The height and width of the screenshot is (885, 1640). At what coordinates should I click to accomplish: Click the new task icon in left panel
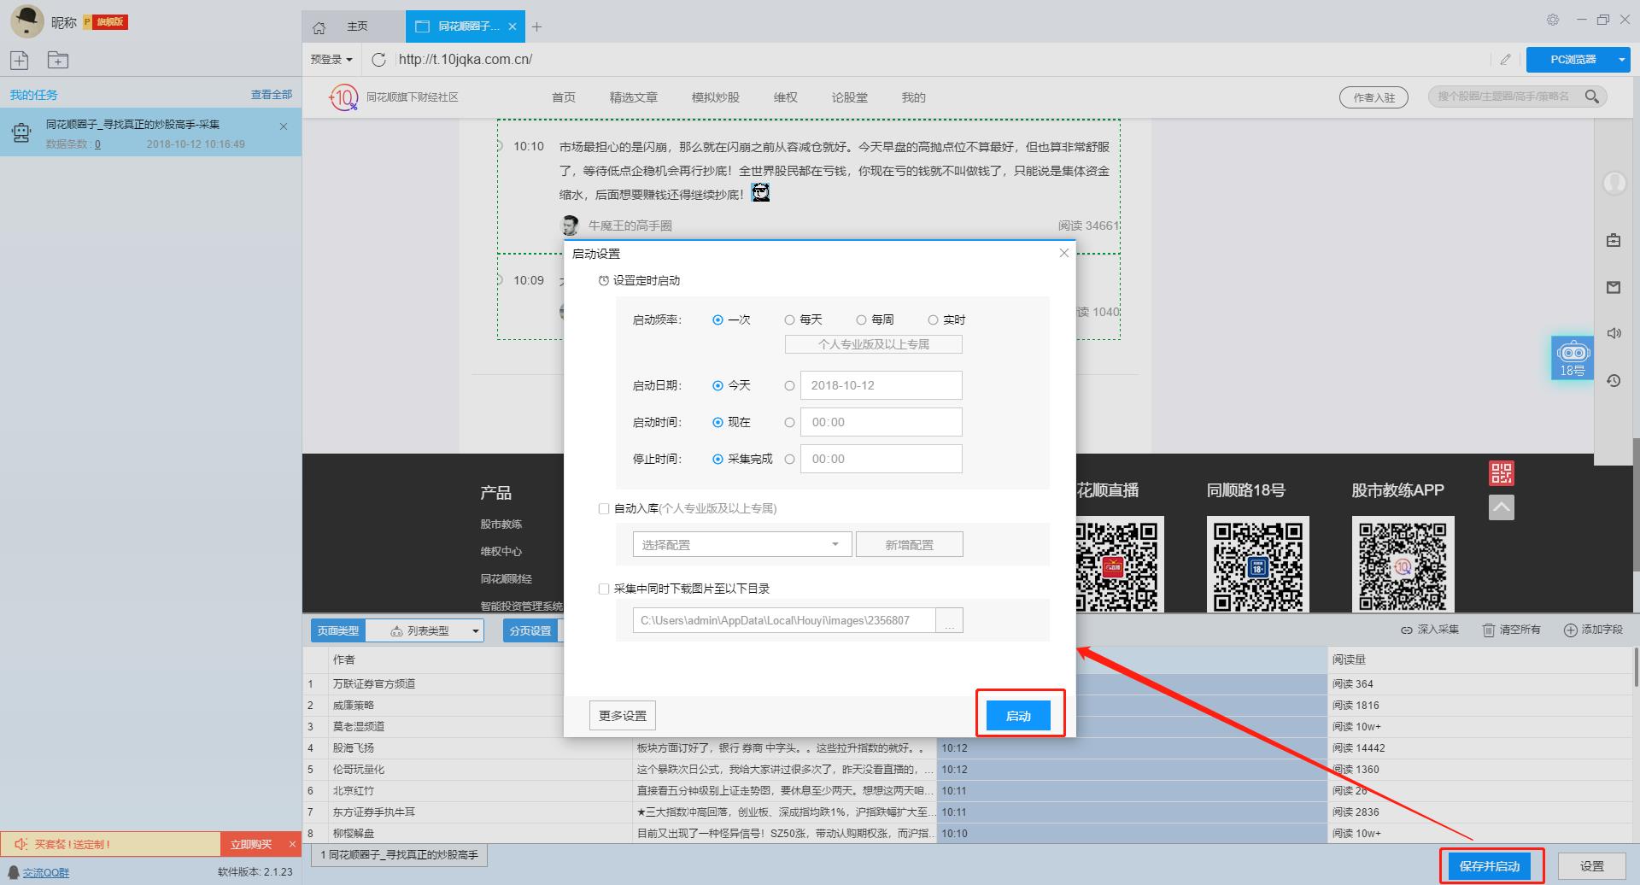(20, 60)
